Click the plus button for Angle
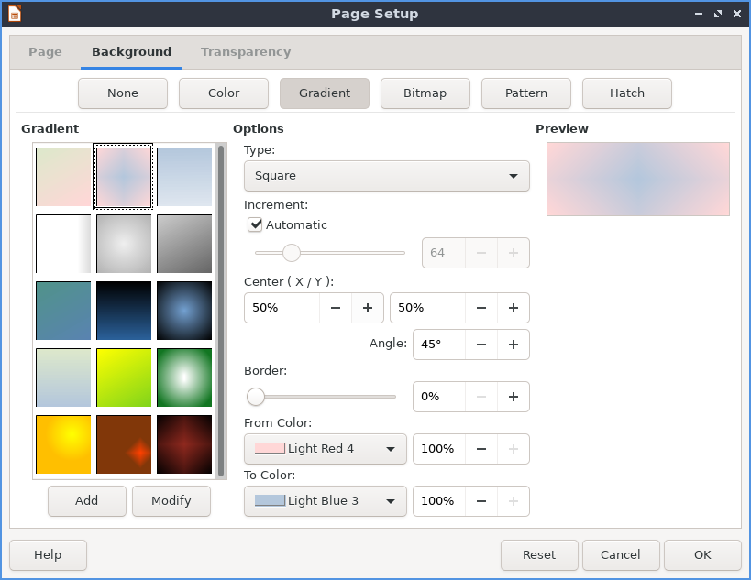 point(514,345)
